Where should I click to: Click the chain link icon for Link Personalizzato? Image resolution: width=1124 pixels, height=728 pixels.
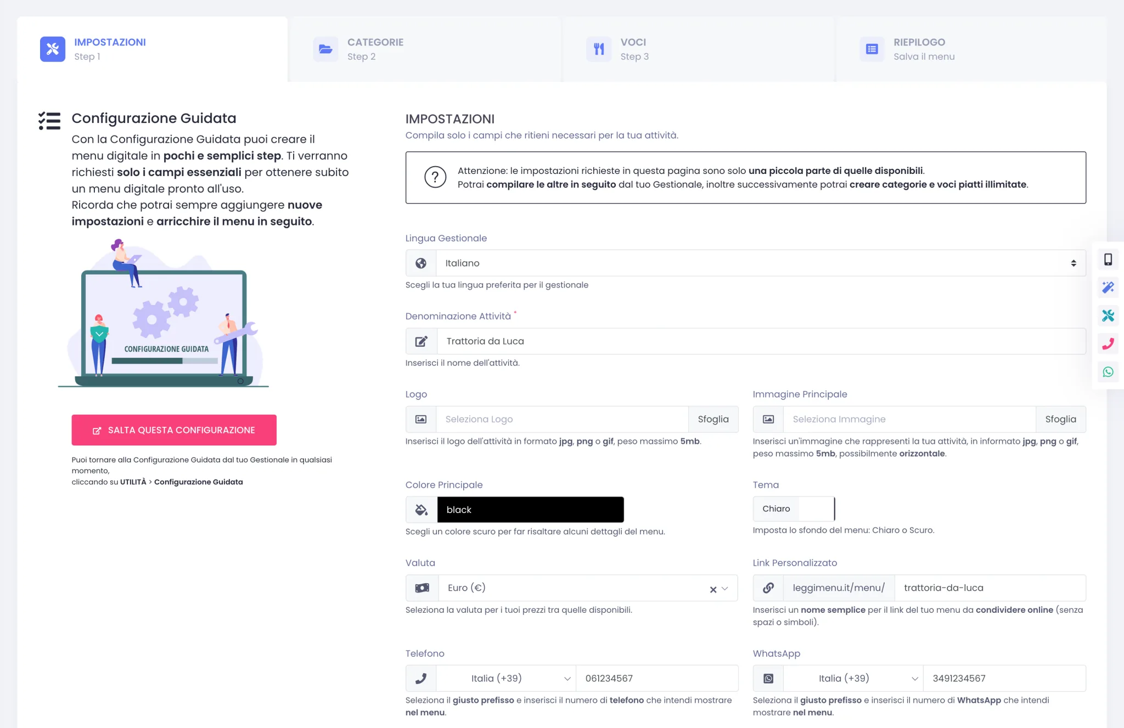pos(768,588)
